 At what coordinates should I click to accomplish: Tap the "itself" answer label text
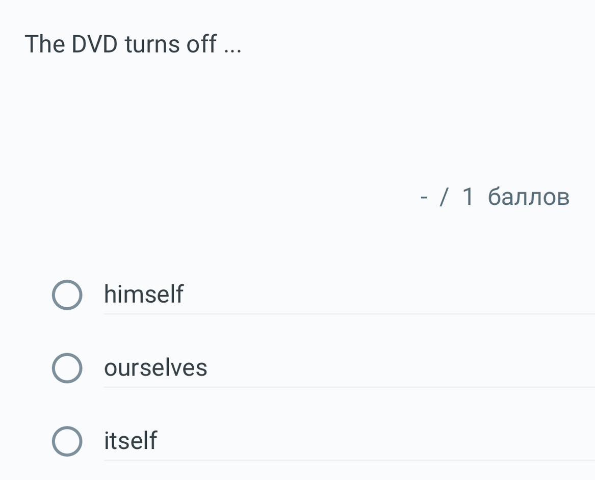131,441
